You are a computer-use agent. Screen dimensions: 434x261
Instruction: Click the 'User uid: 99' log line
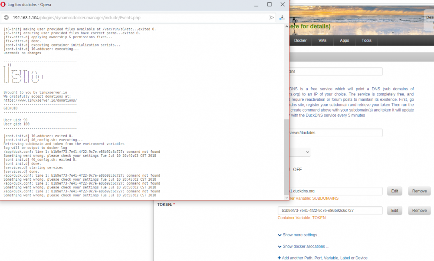coord(16,120)
